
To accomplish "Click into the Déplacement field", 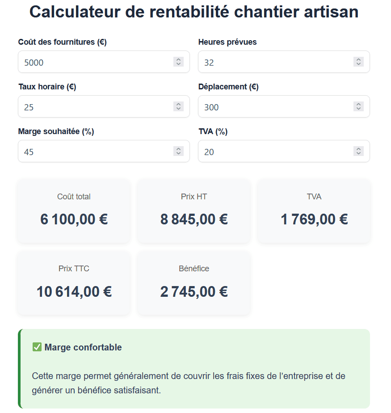I will (284, 106).
